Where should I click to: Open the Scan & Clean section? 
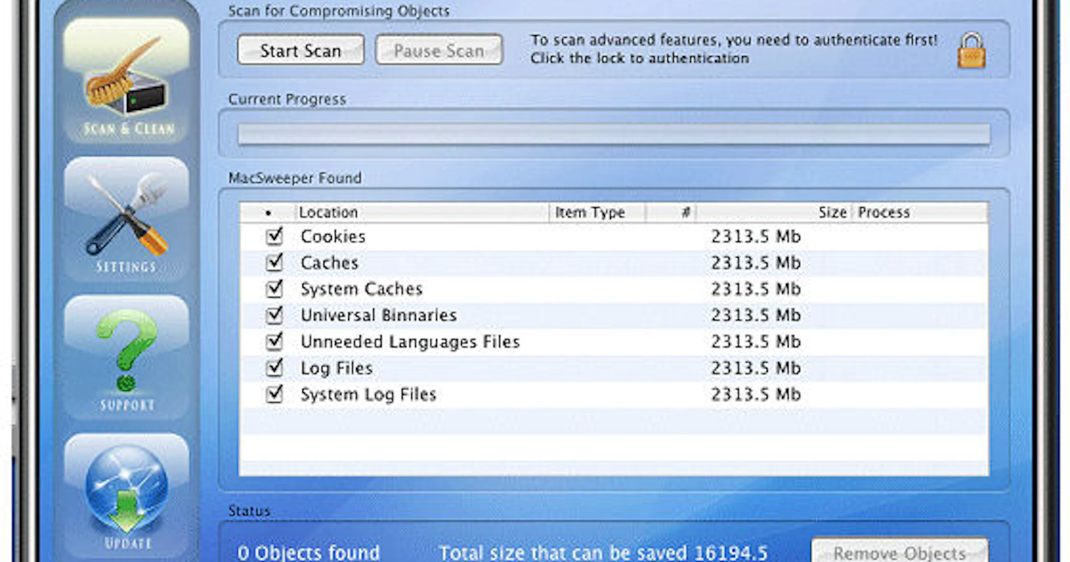(x=127, y=80)
